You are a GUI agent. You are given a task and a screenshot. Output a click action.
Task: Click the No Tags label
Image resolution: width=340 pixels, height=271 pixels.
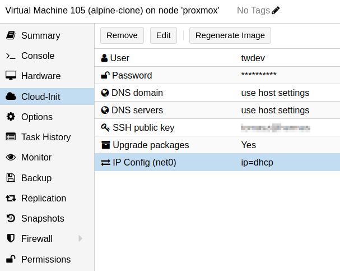click(253, 11)
